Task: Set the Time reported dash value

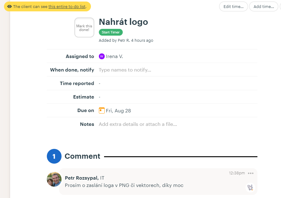Action: point(100,83)
